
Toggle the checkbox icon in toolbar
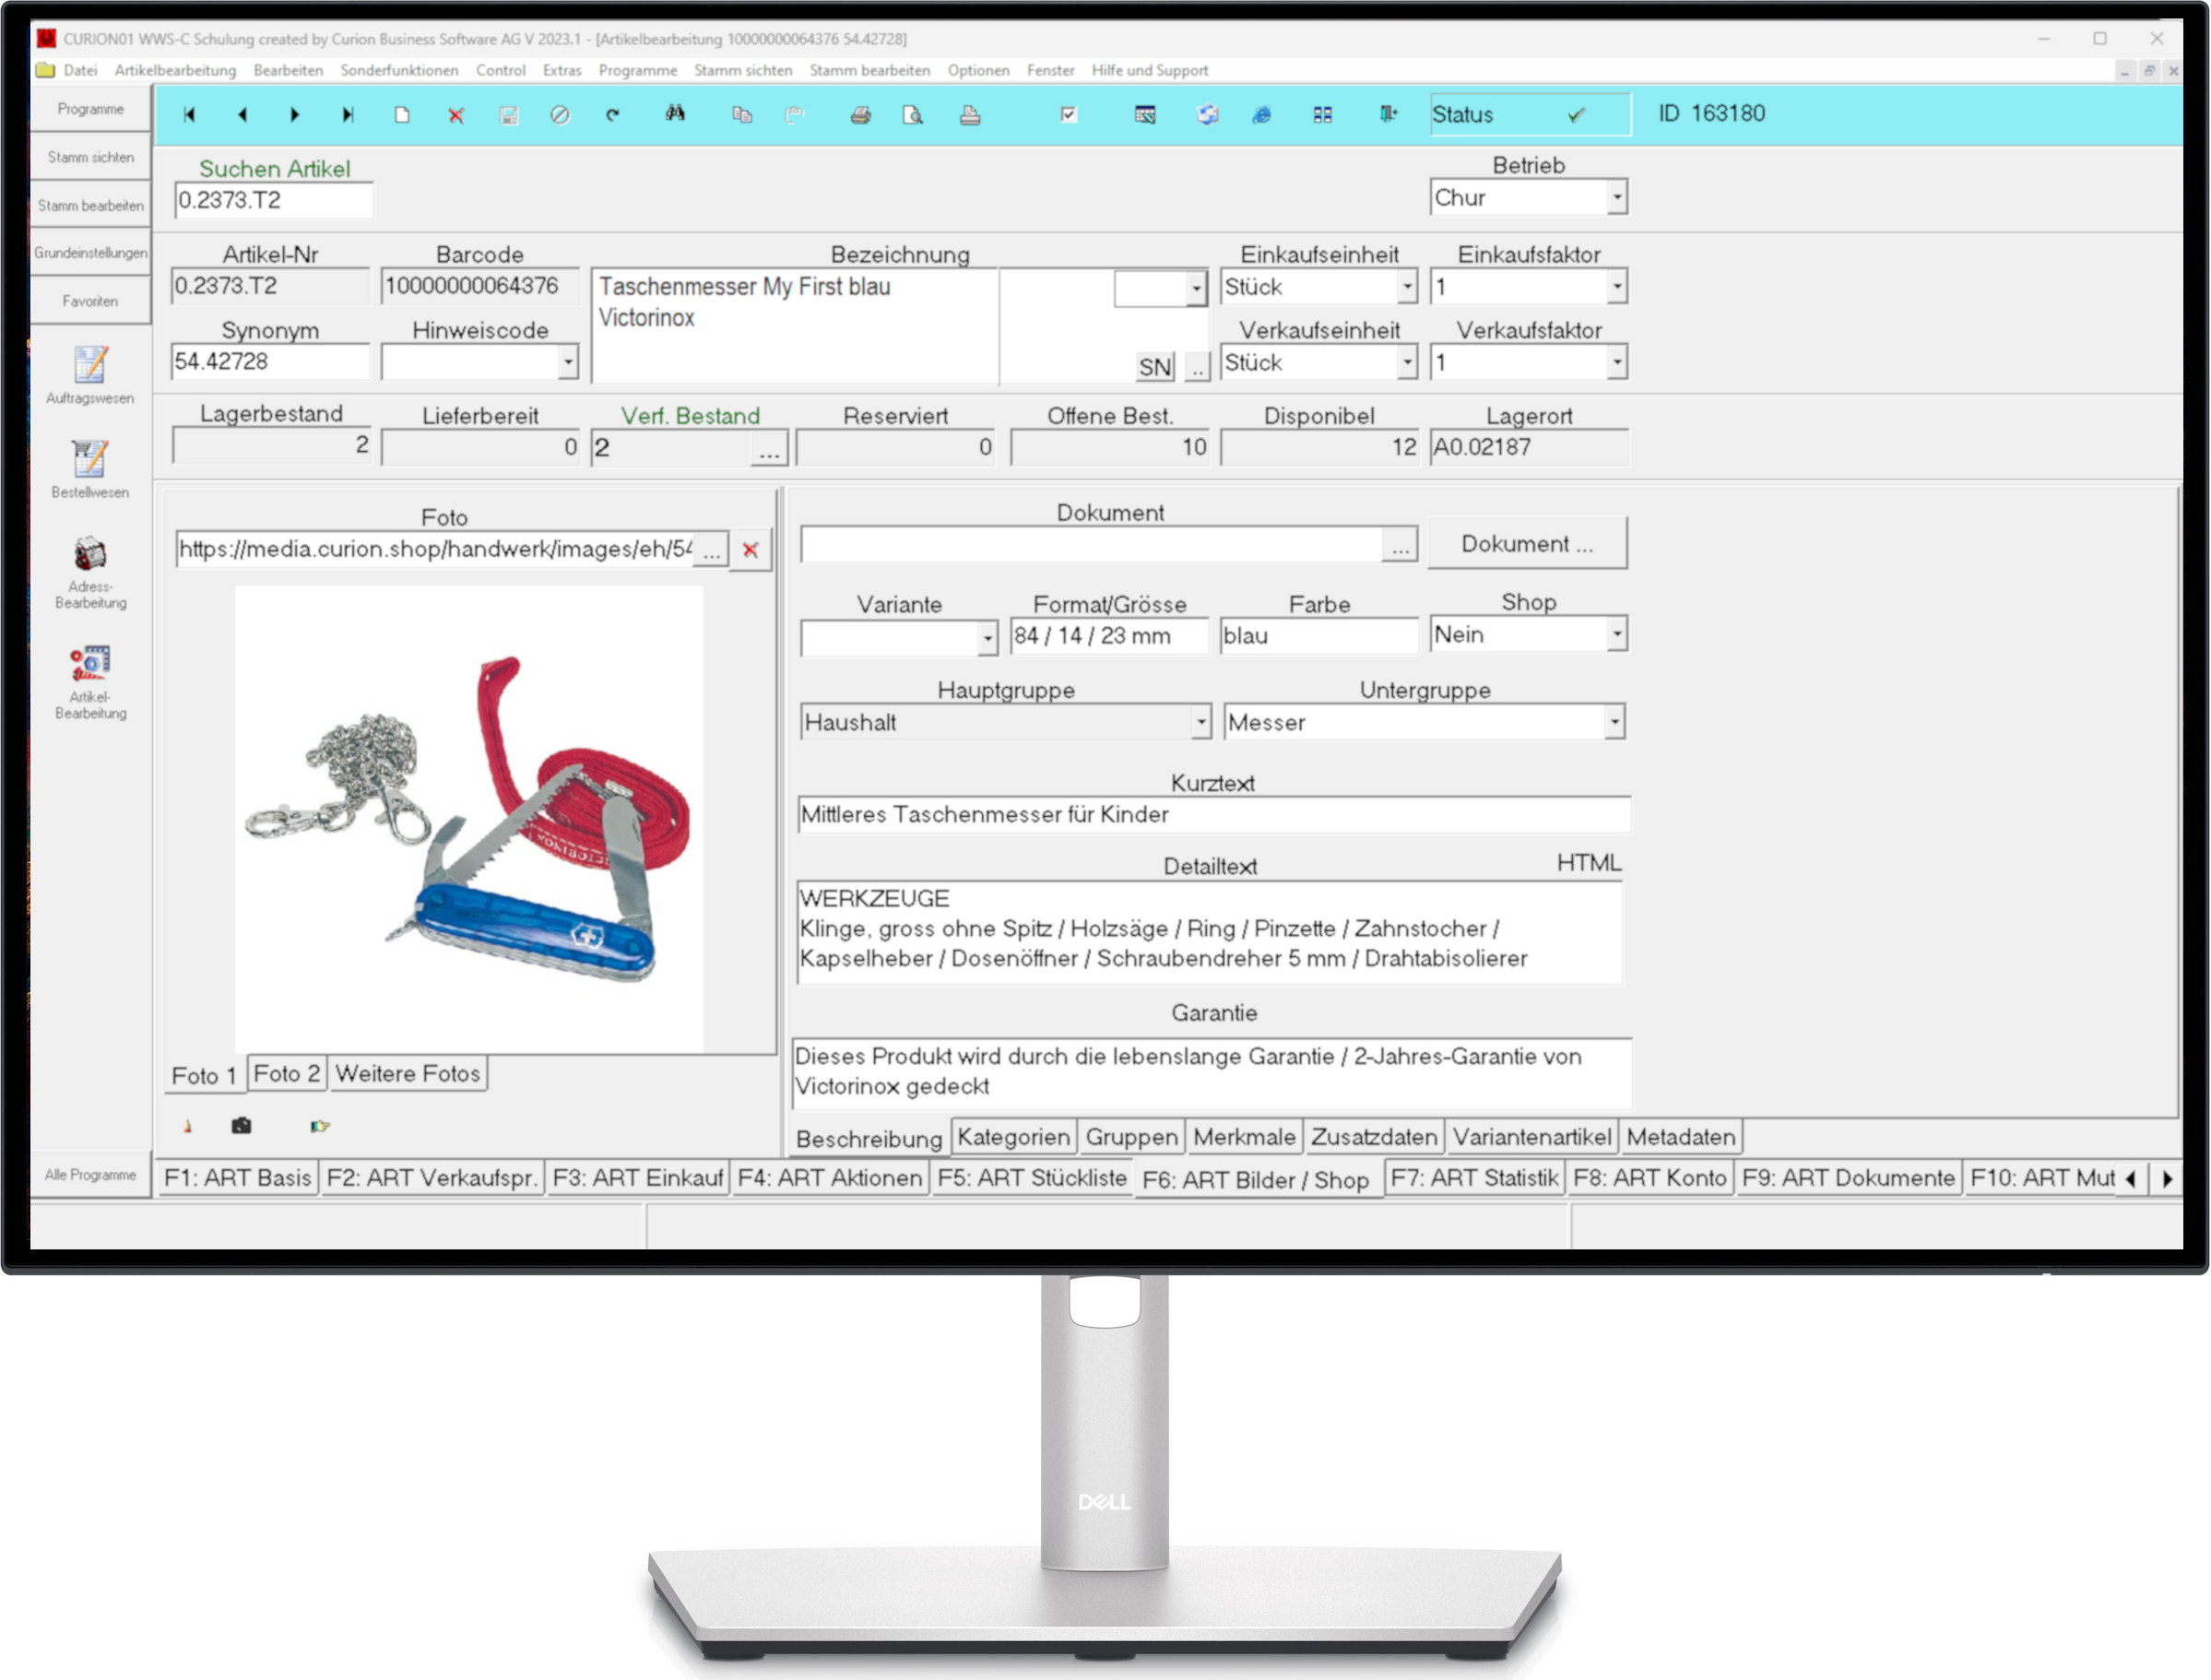[x=1068, y=114]
